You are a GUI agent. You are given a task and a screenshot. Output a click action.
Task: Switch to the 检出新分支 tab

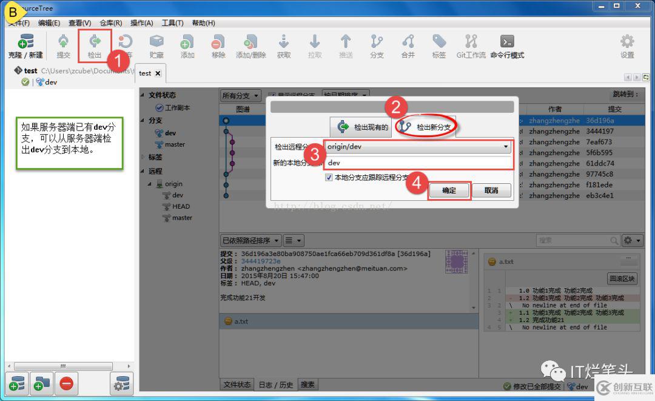click(425, 127)
